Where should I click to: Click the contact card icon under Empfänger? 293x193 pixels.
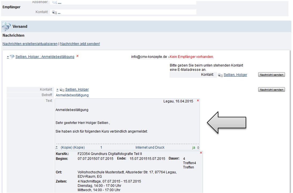point(54,12)
